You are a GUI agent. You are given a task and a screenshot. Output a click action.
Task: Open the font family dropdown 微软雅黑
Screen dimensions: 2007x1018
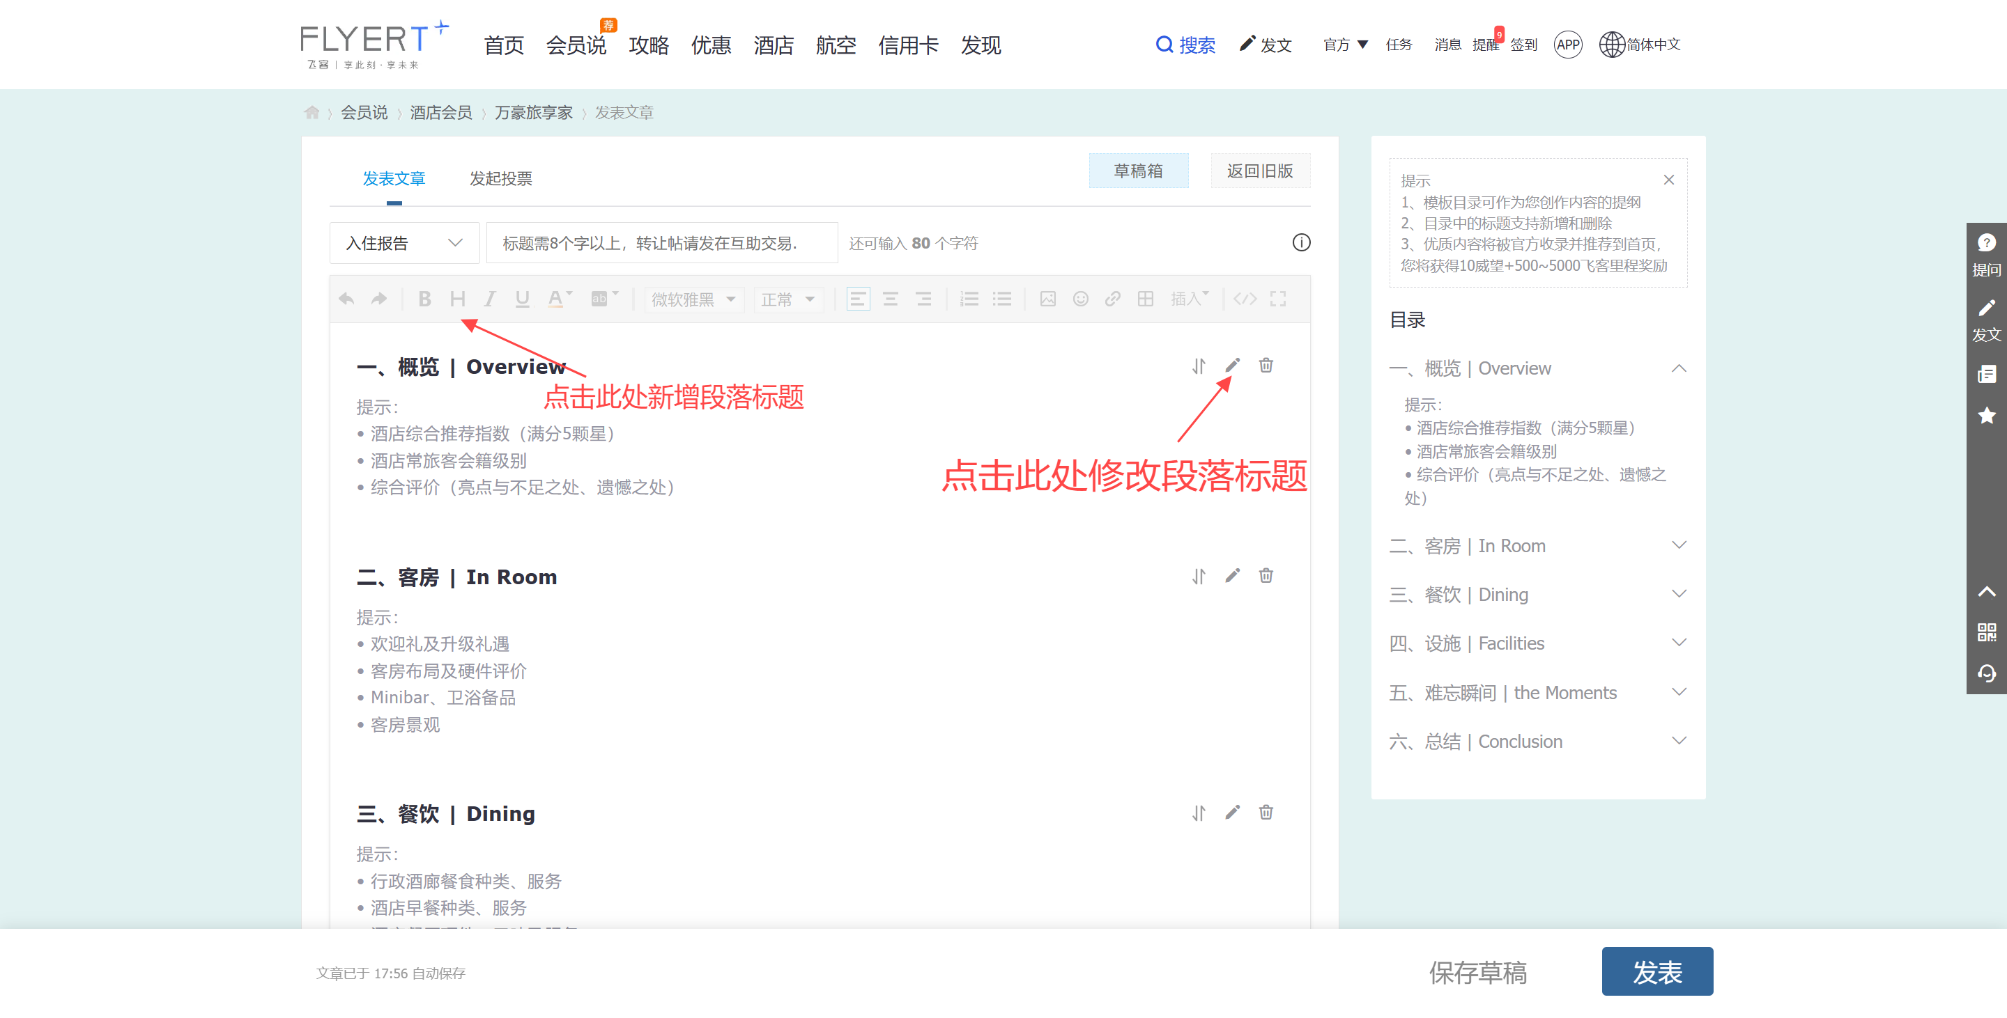click(x=693, y=299)
